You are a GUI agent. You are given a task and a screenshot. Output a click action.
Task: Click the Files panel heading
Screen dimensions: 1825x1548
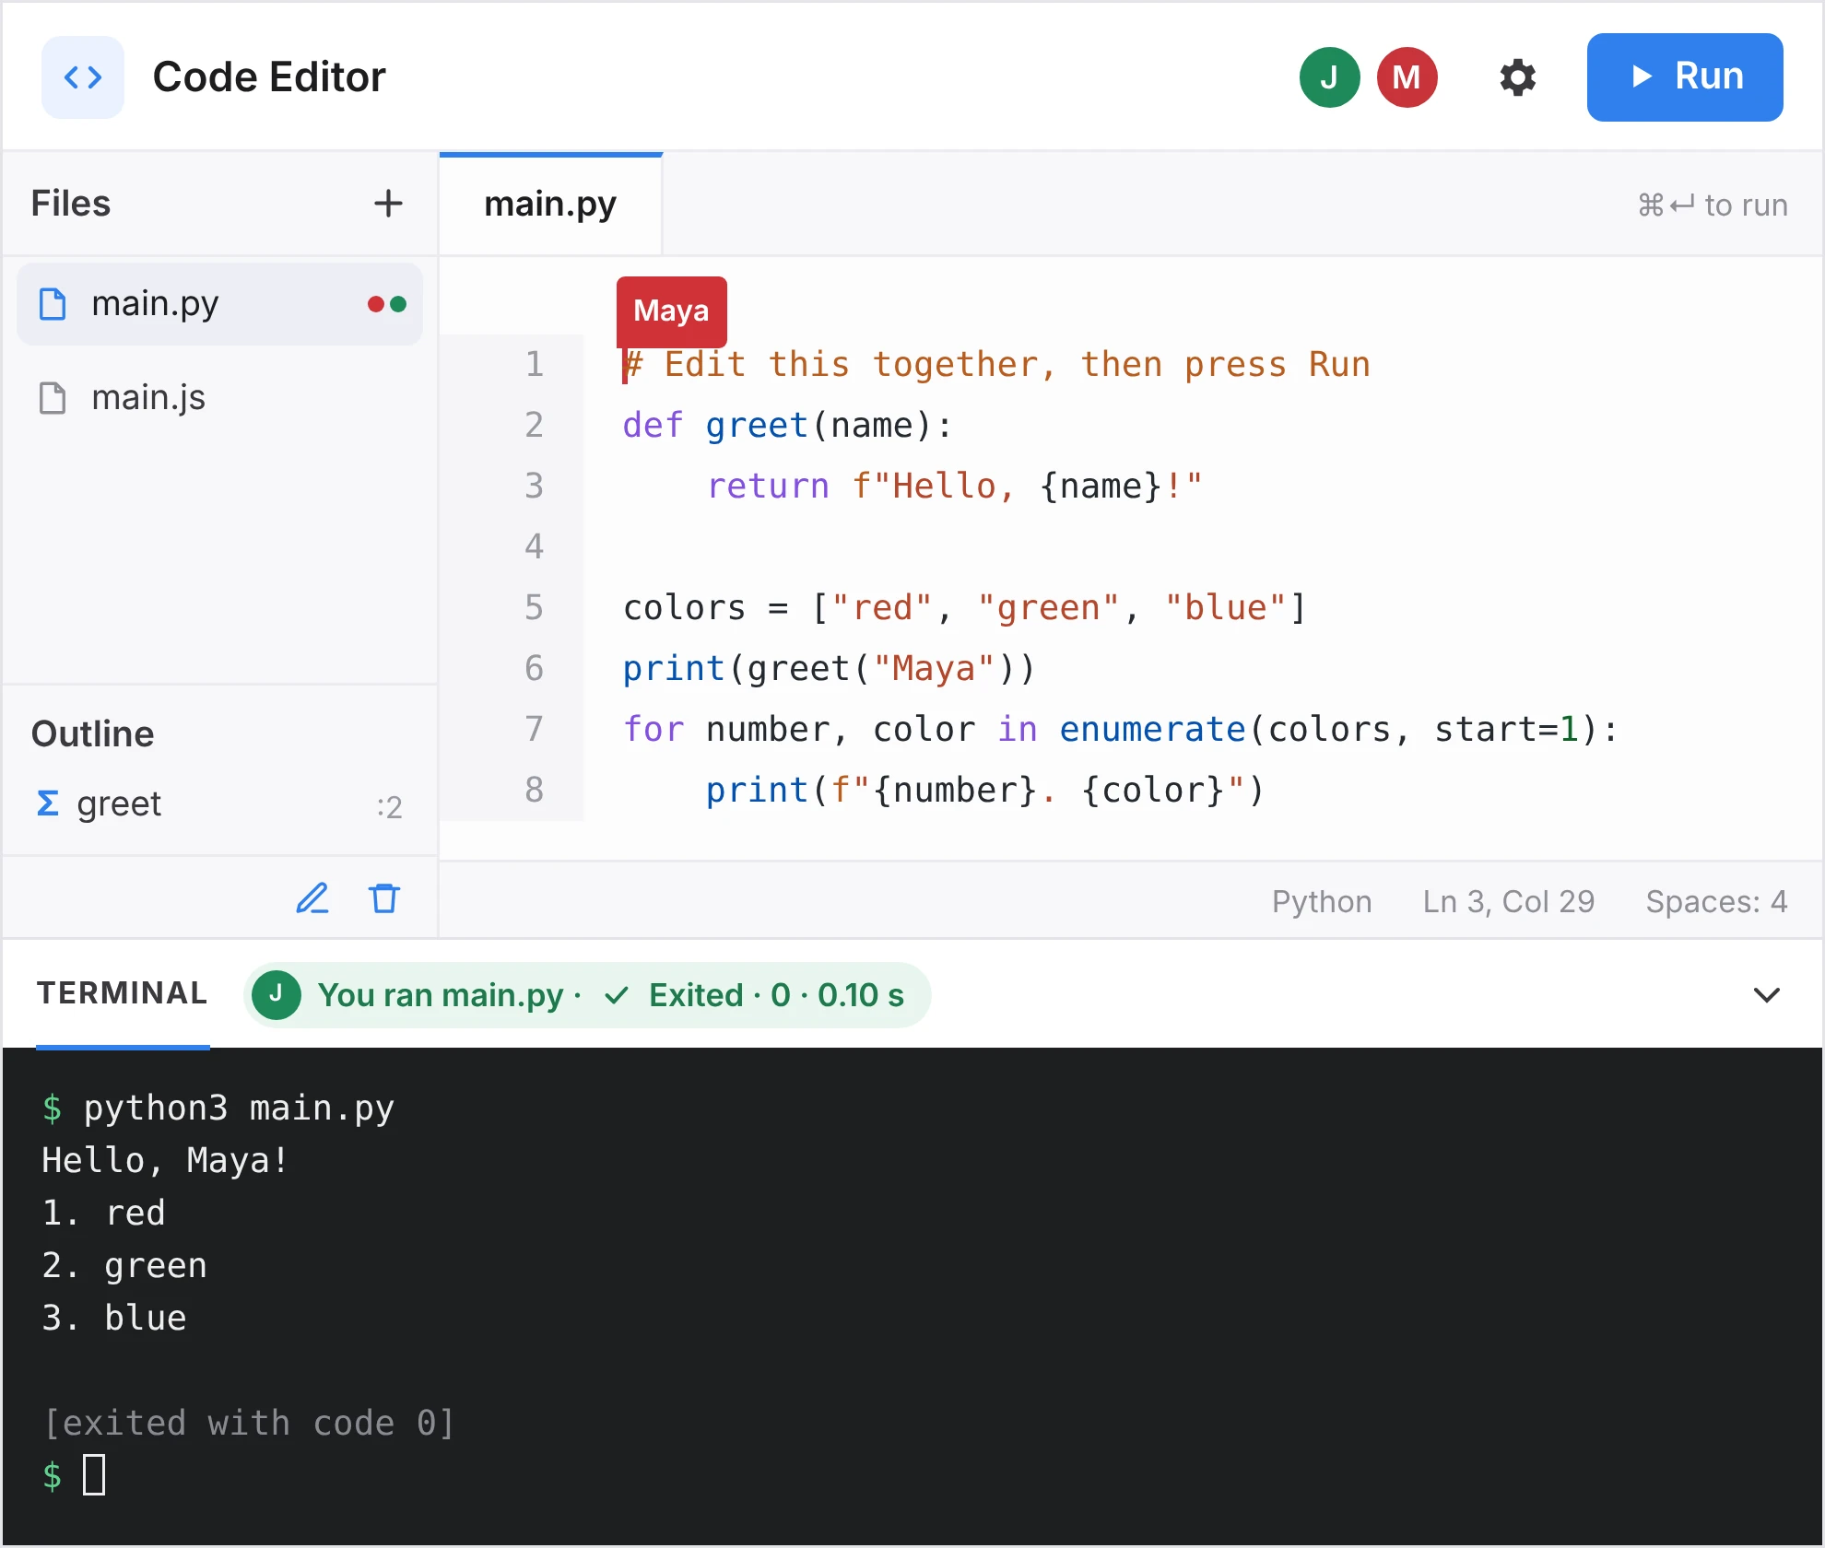(71, 204)
